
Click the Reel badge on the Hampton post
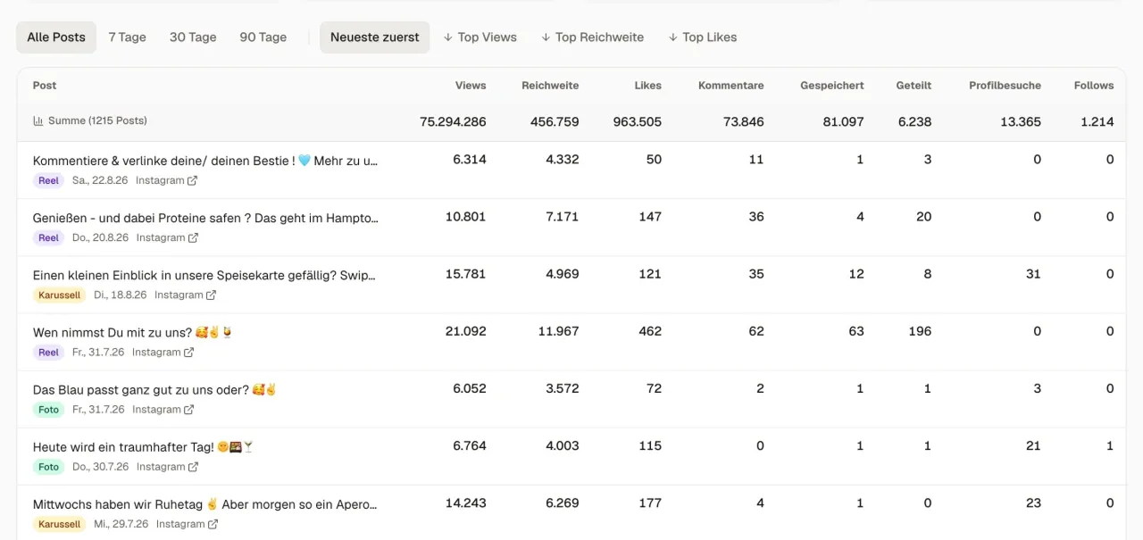point(48,237)
